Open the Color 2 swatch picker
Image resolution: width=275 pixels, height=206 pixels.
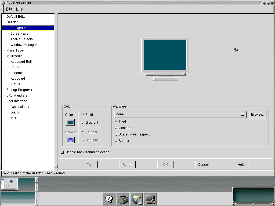coord(70,140)
